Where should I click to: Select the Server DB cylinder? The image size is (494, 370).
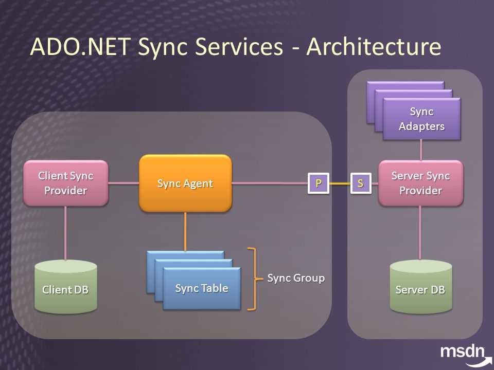coord(420,287)
